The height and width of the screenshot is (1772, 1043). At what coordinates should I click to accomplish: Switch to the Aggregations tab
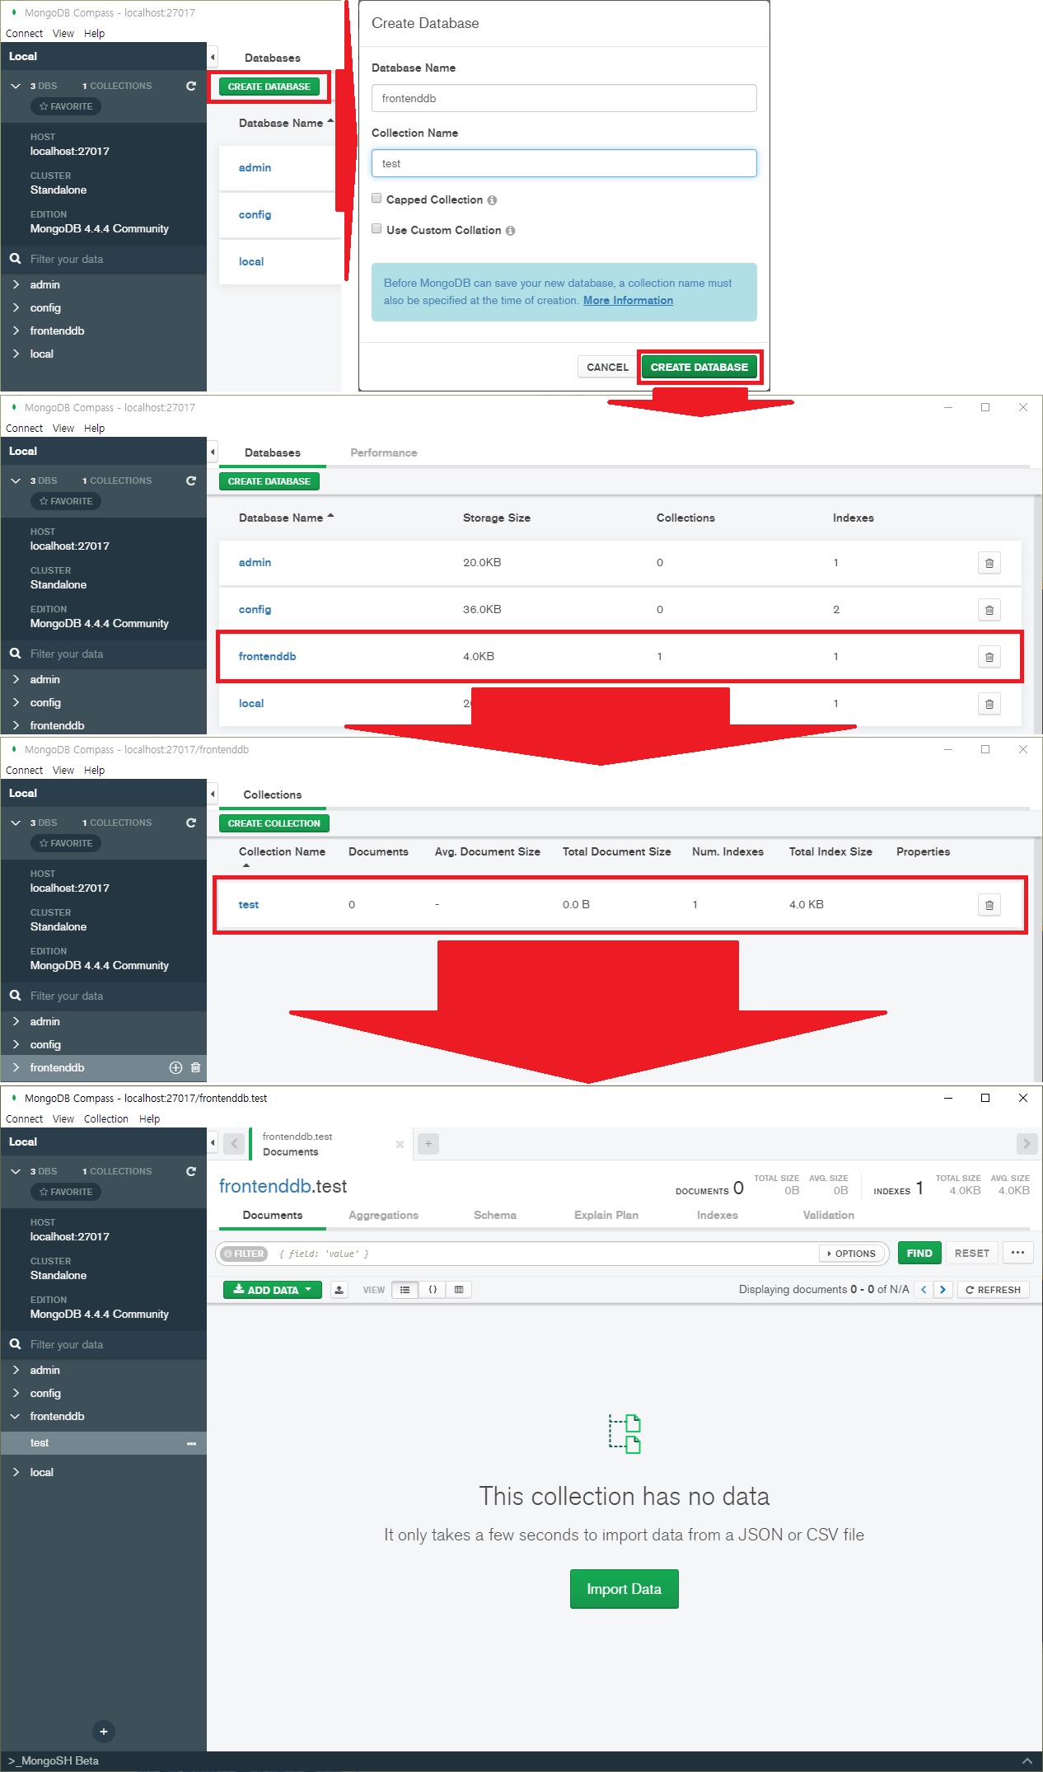pos(383,1215)
